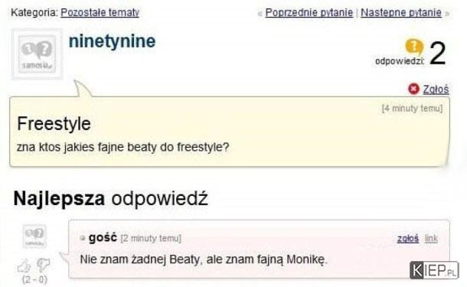Image resolution: width=467 pixels, height=287 pixels.
Task: Go to Poprzednie pytanie
Action: point(309,12)
